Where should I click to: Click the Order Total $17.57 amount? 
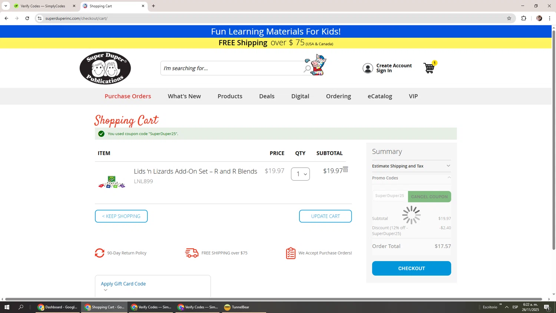coord(443,246)
